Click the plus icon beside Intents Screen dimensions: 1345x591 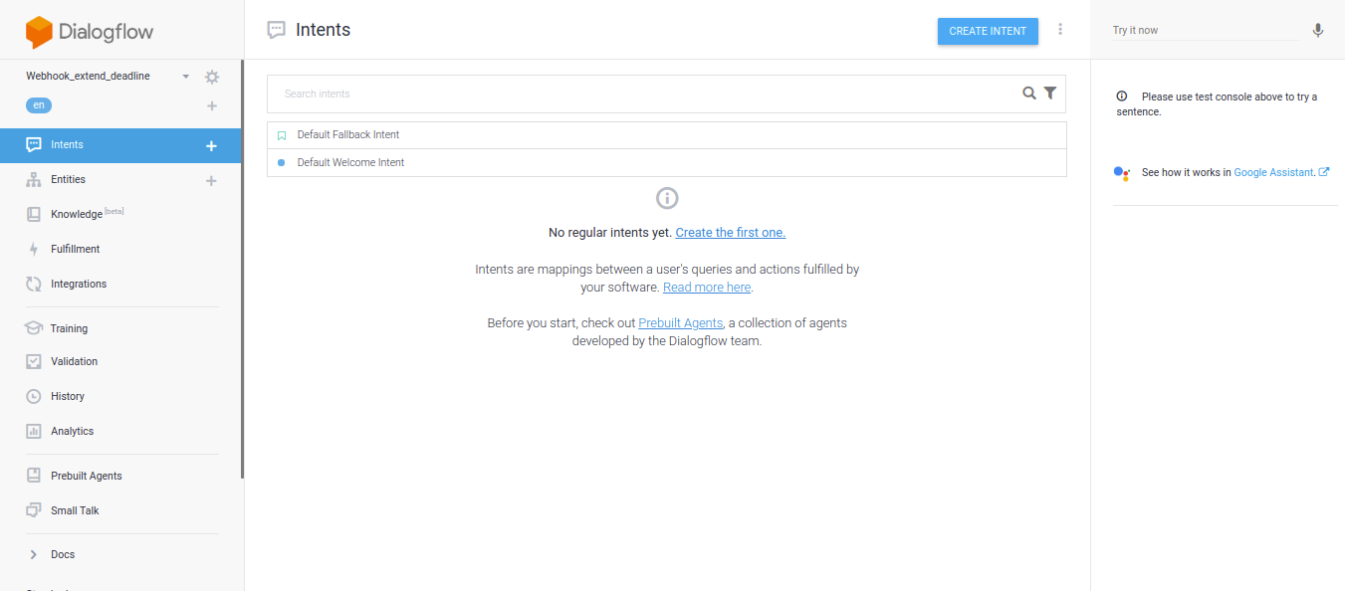tap(211, 146)
